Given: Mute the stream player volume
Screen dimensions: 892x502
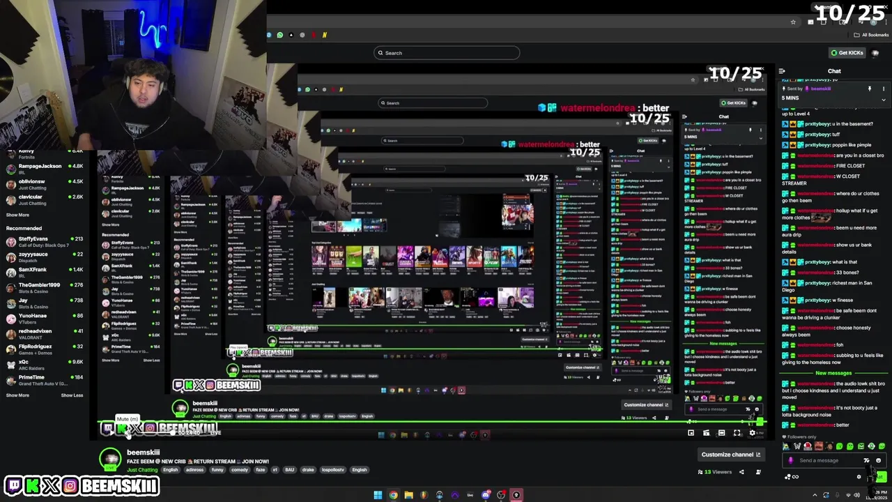Looking at the screenshot, I should click(x=128, y=433).
